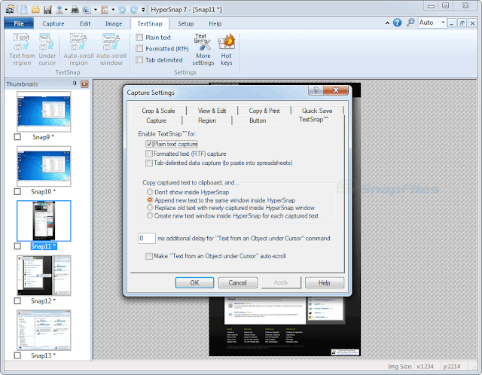482x375 pixels.
Task: Toggle Formatted (RTF) checkbox in ribbon
Action: [x=139, y=48]
